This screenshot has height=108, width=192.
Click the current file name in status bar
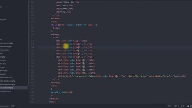pos(4,106)
